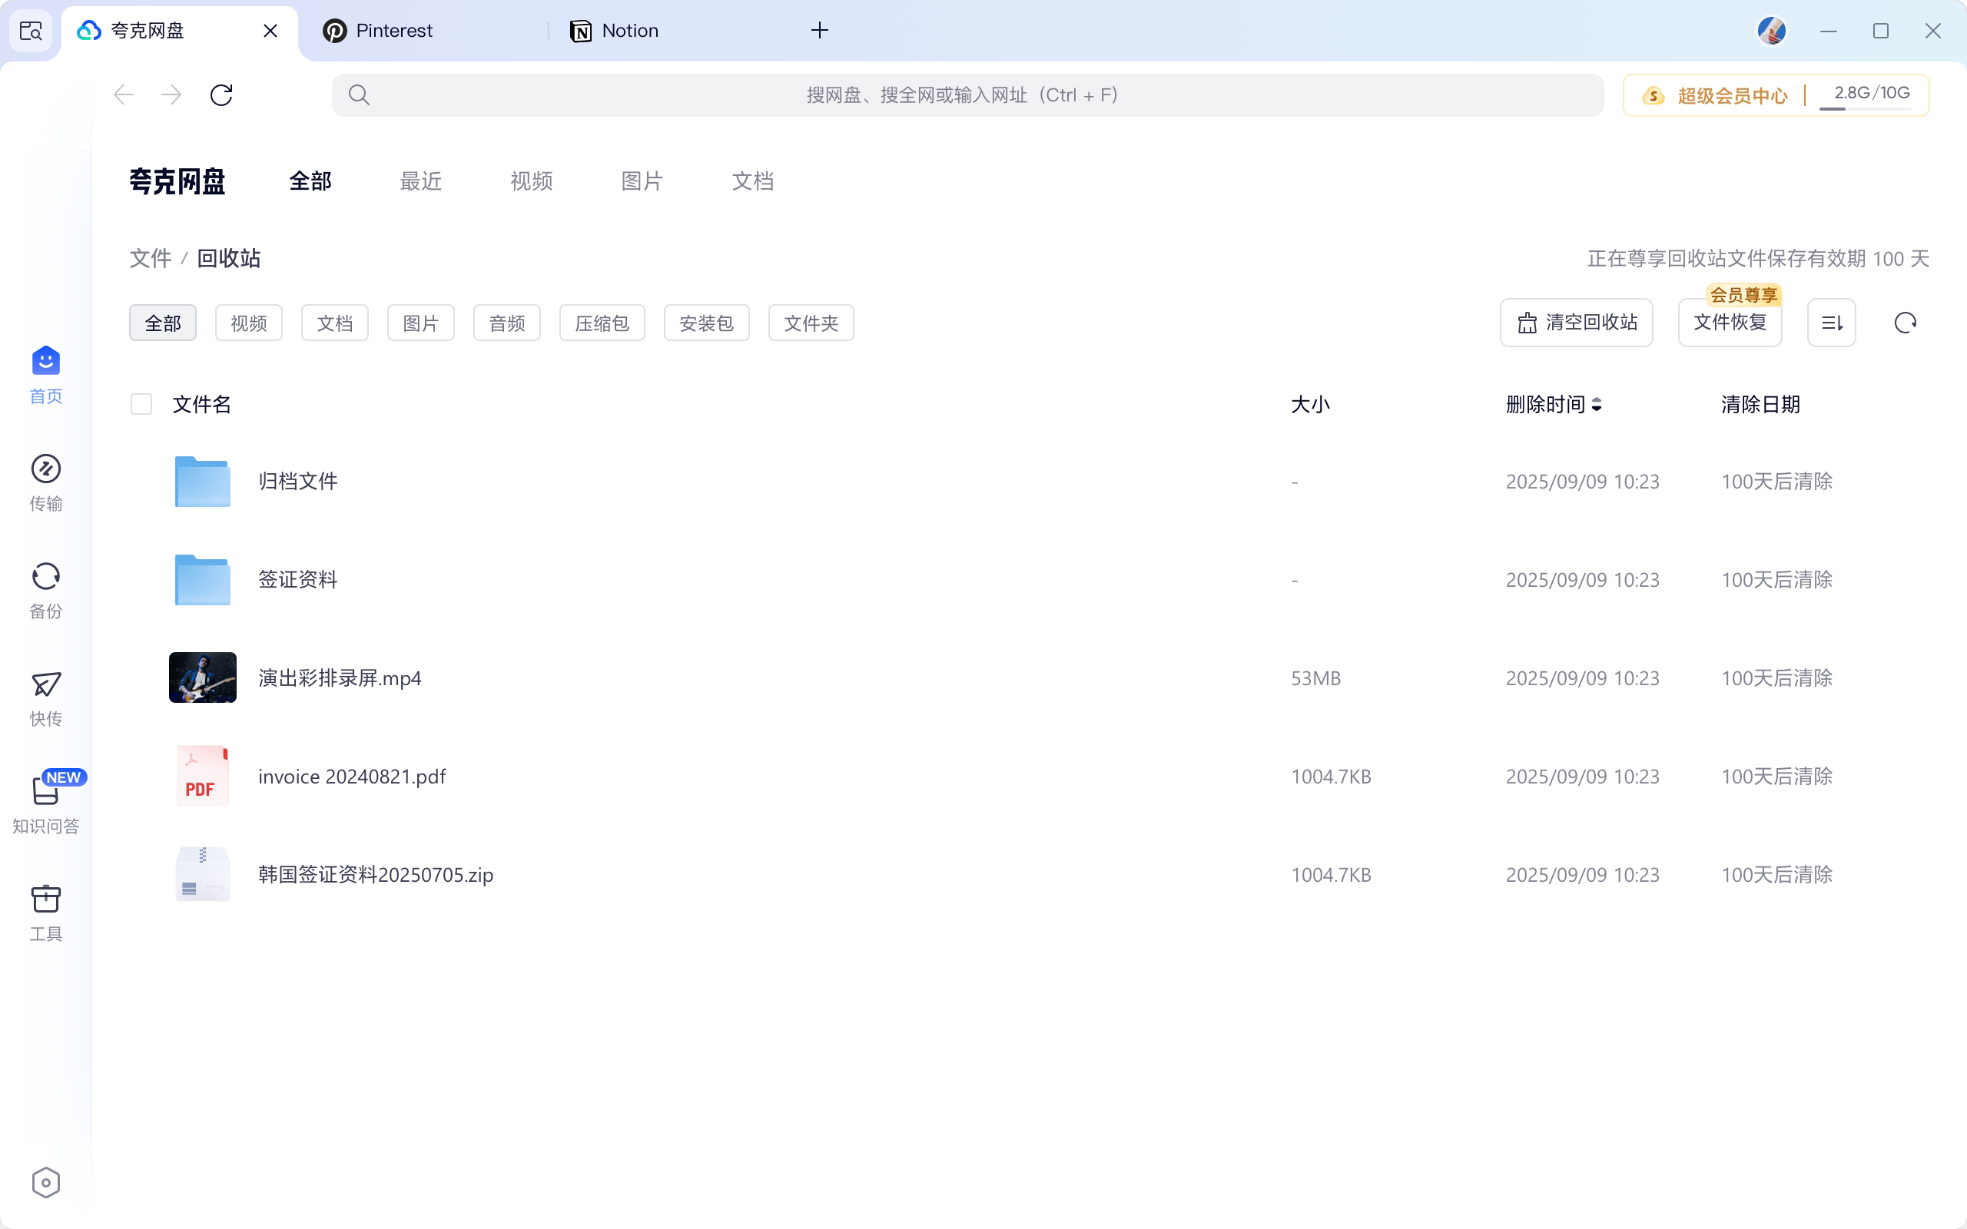Open the 超级会员中心 link
The height and width of the screenshot is (1229, 1967).
click(x=1714, y=95)
